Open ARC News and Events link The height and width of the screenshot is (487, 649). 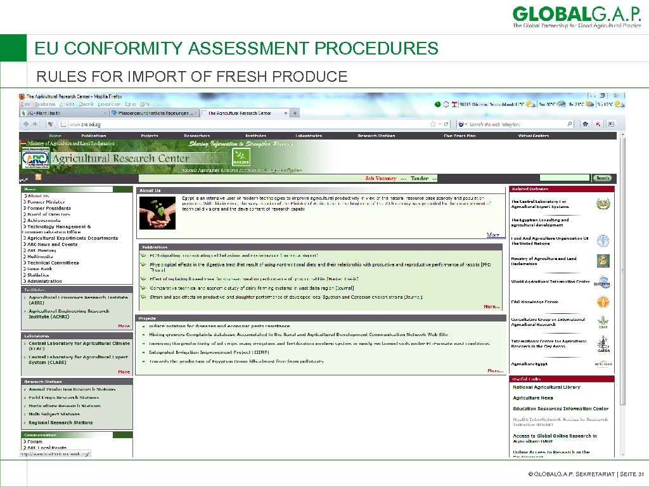(52, 244)
